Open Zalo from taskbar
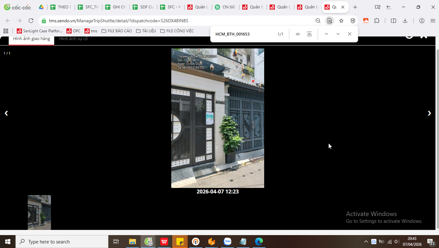The width and height of the screenshot is (439, 248). click(x=227, y=242)
